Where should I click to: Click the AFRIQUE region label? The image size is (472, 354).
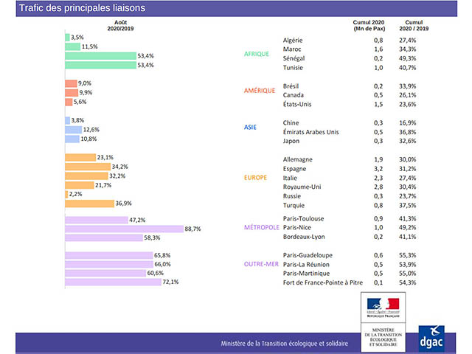coord(258,54)
